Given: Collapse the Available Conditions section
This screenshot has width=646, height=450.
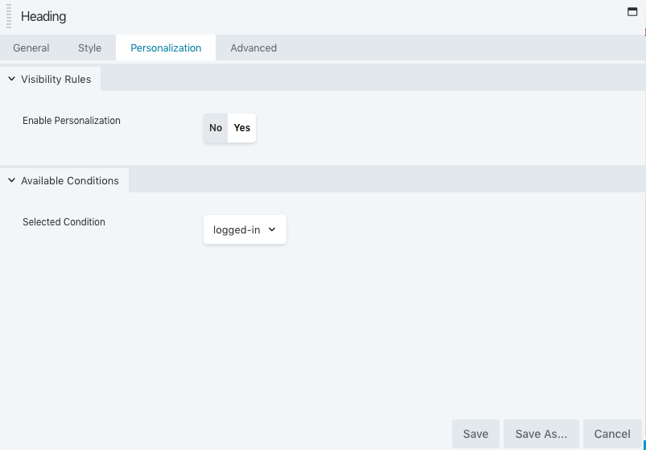Looking at the screenshot, I should pyautogui.click(x=64, y=180).
